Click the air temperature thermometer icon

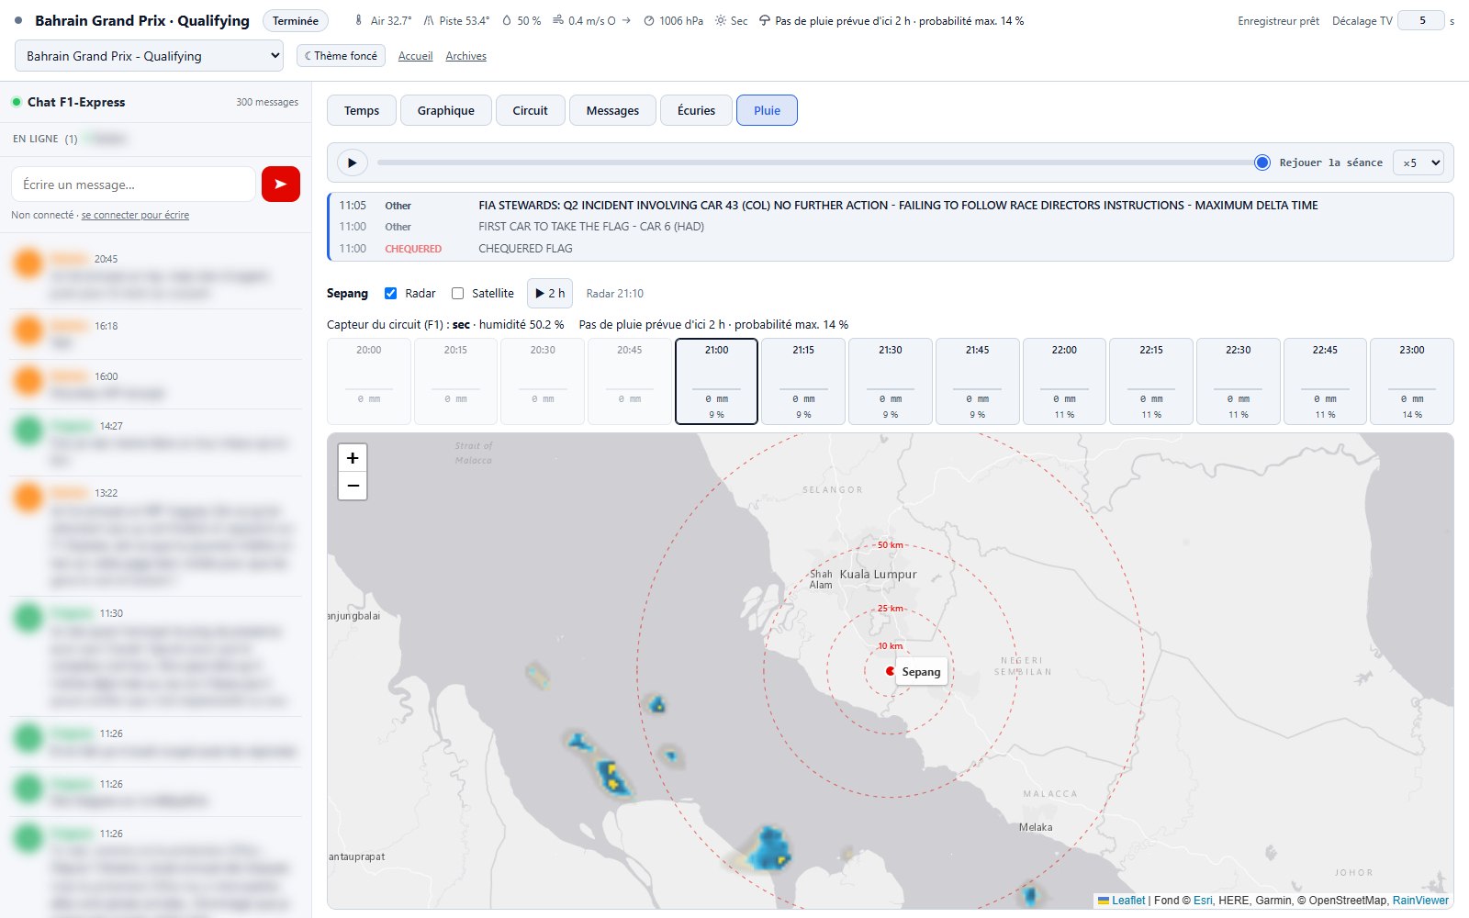(x=359, y=20)
